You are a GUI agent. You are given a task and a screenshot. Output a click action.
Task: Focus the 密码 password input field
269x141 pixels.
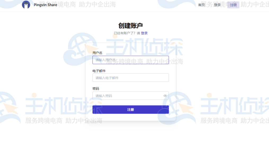(x=131, y=96)
